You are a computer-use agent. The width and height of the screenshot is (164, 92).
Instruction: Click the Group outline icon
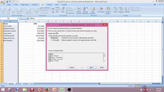pyautogui.click(x=115, y=10)
